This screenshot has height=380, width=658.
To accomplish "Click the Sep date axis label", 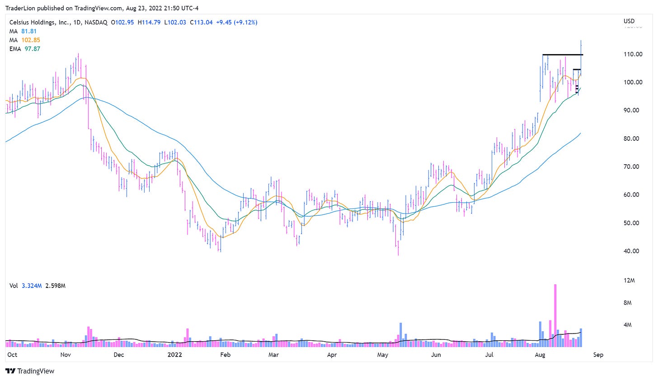I will click(x=598, y=355).
